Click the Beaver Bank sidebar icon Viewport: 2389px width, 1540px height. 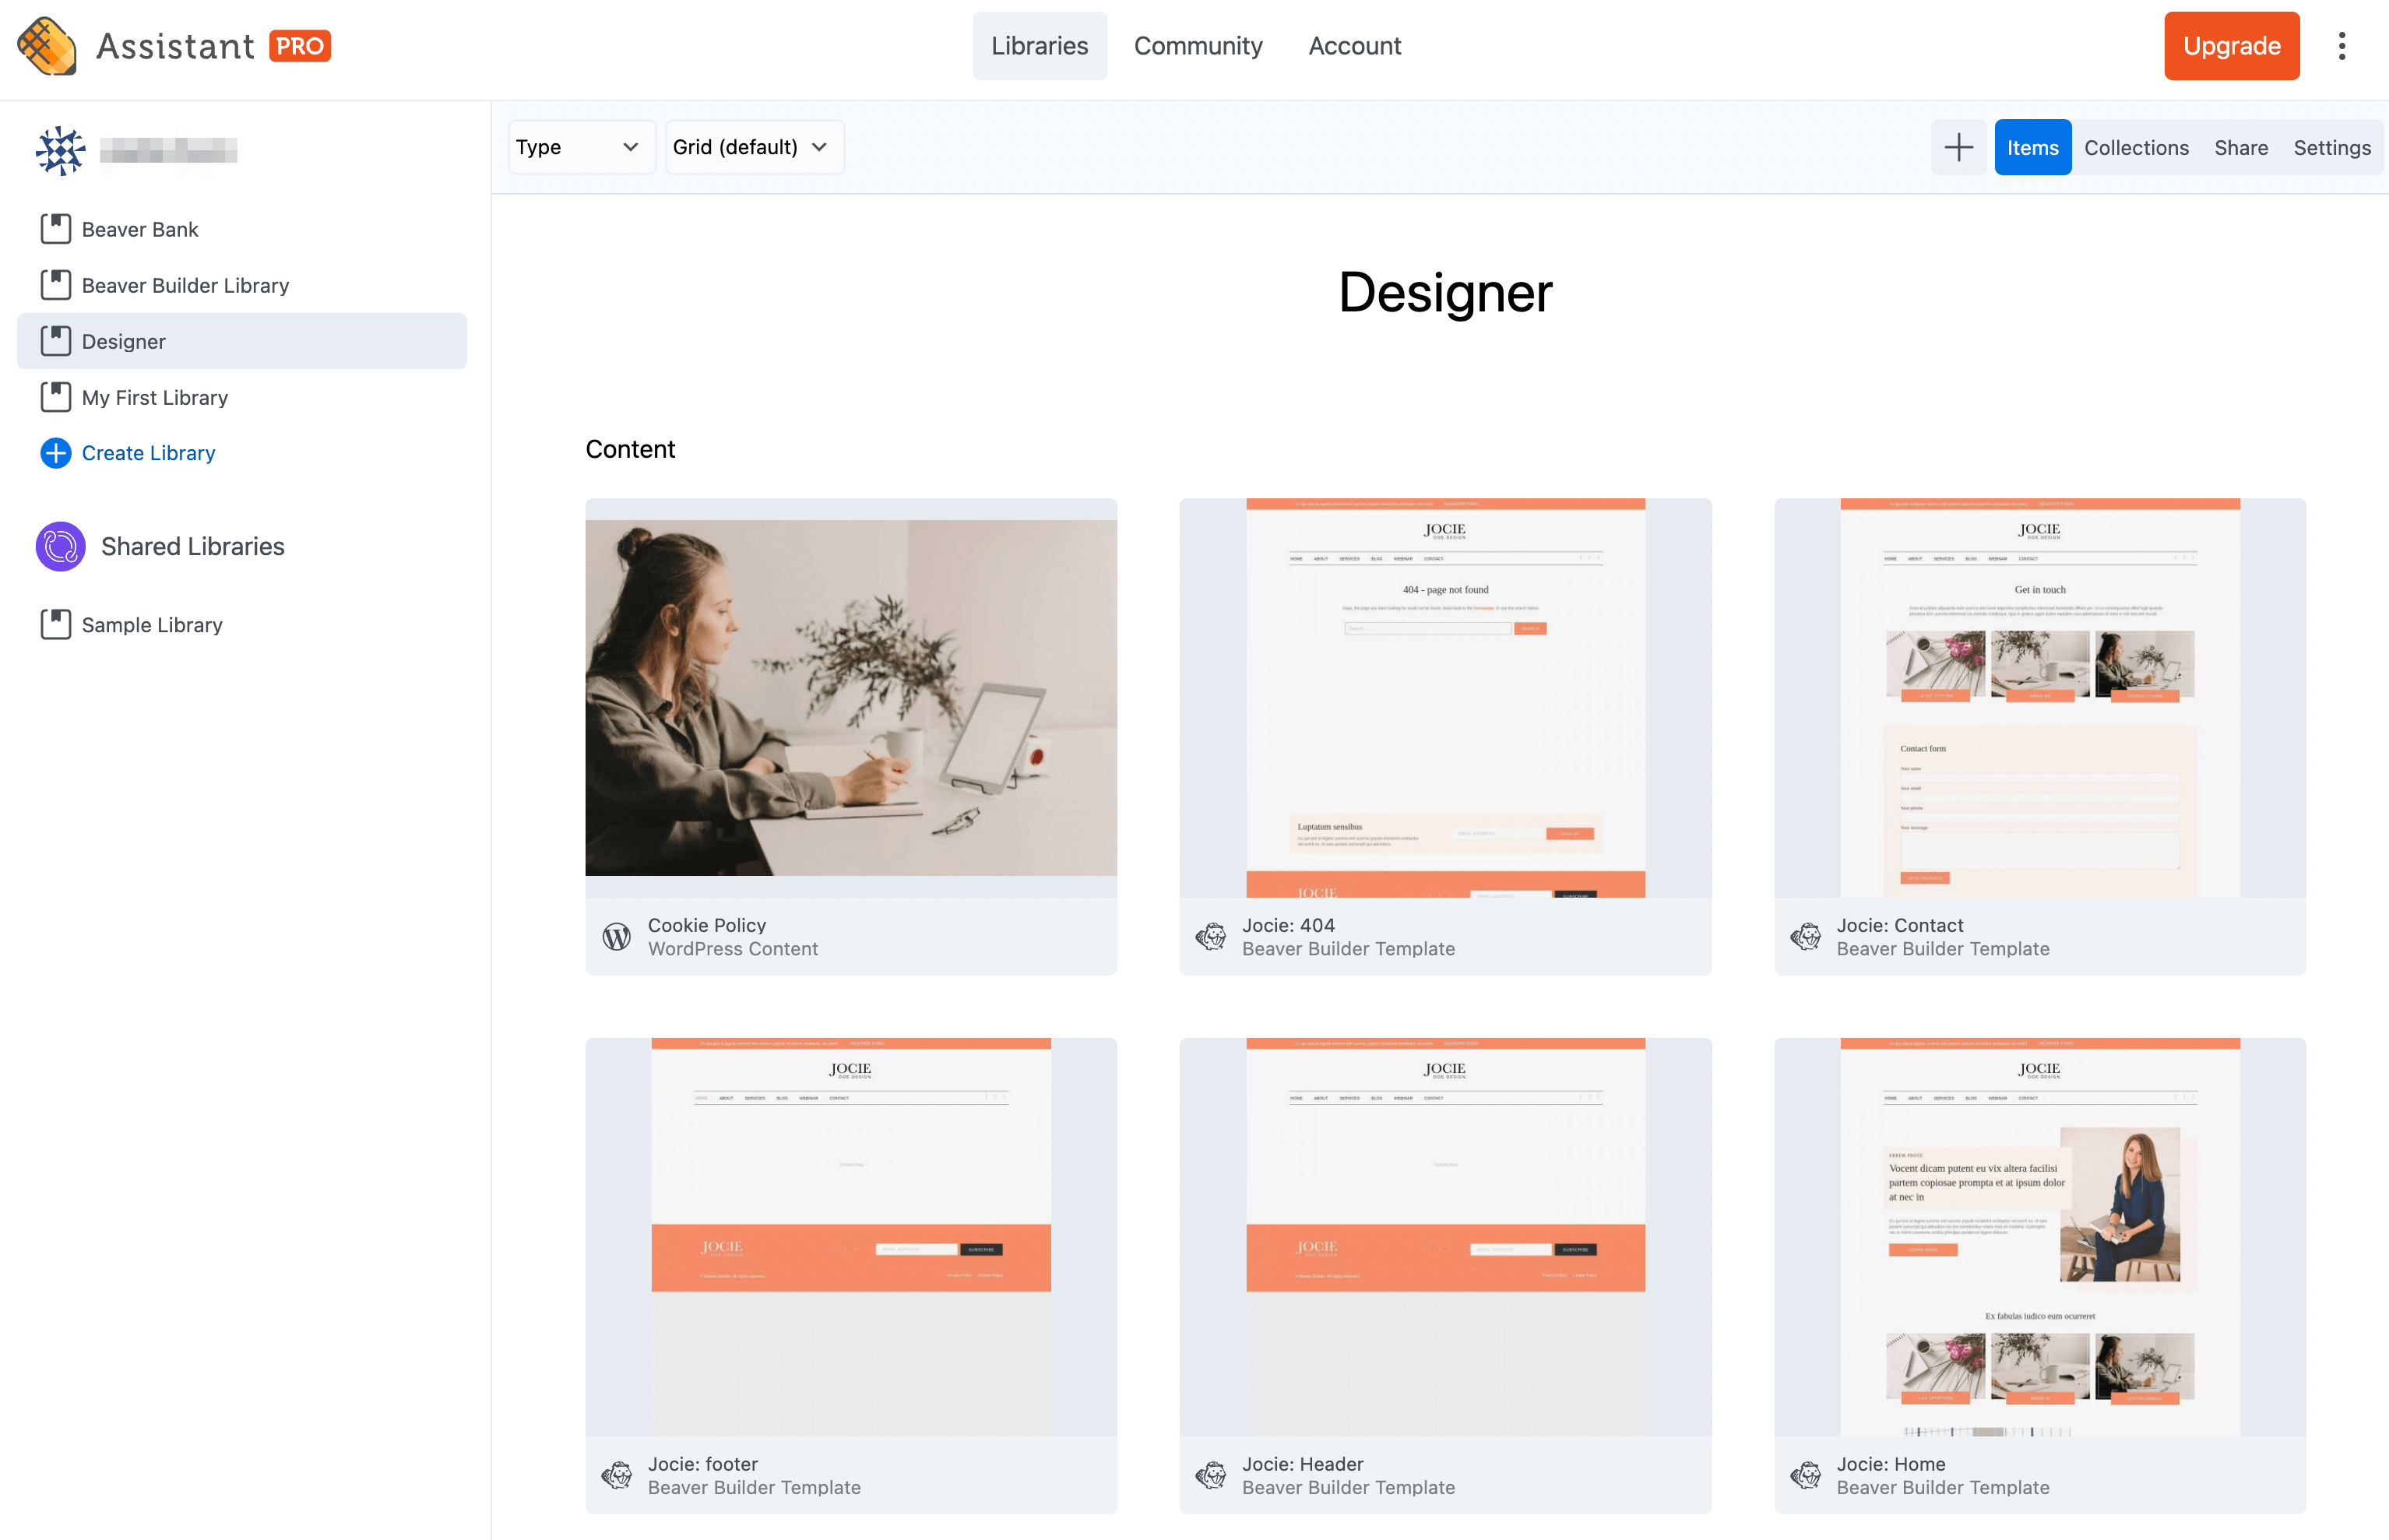[56, 228]
